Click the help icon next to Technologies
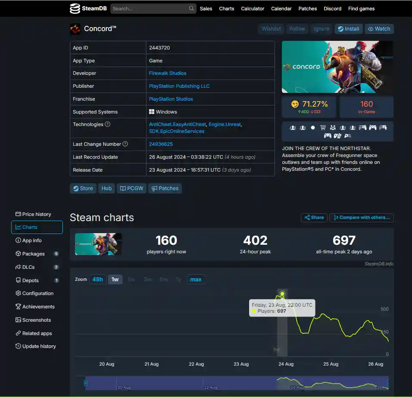 coord(107,124)
